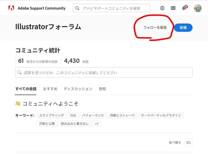Select the SDK keyword tag
The width and height of the screenshot is (208, 154).
coord(73,115)
